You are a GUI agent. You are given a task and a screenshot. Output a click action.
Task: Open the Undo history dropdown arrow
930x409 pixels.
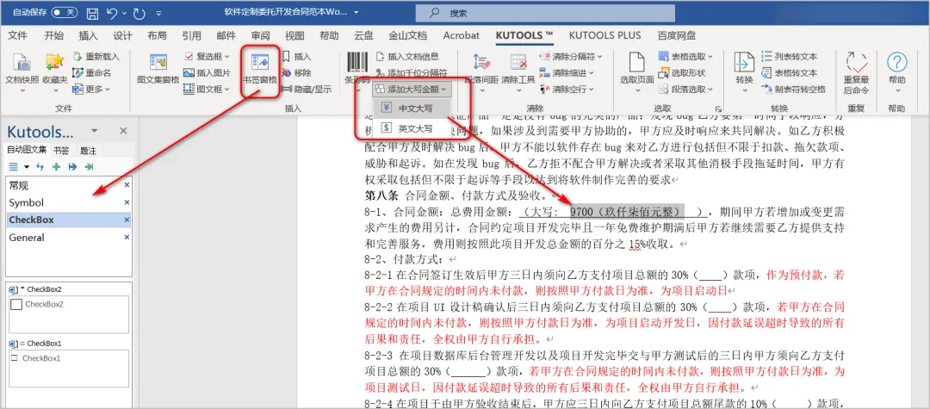click(x=124, y=13)
